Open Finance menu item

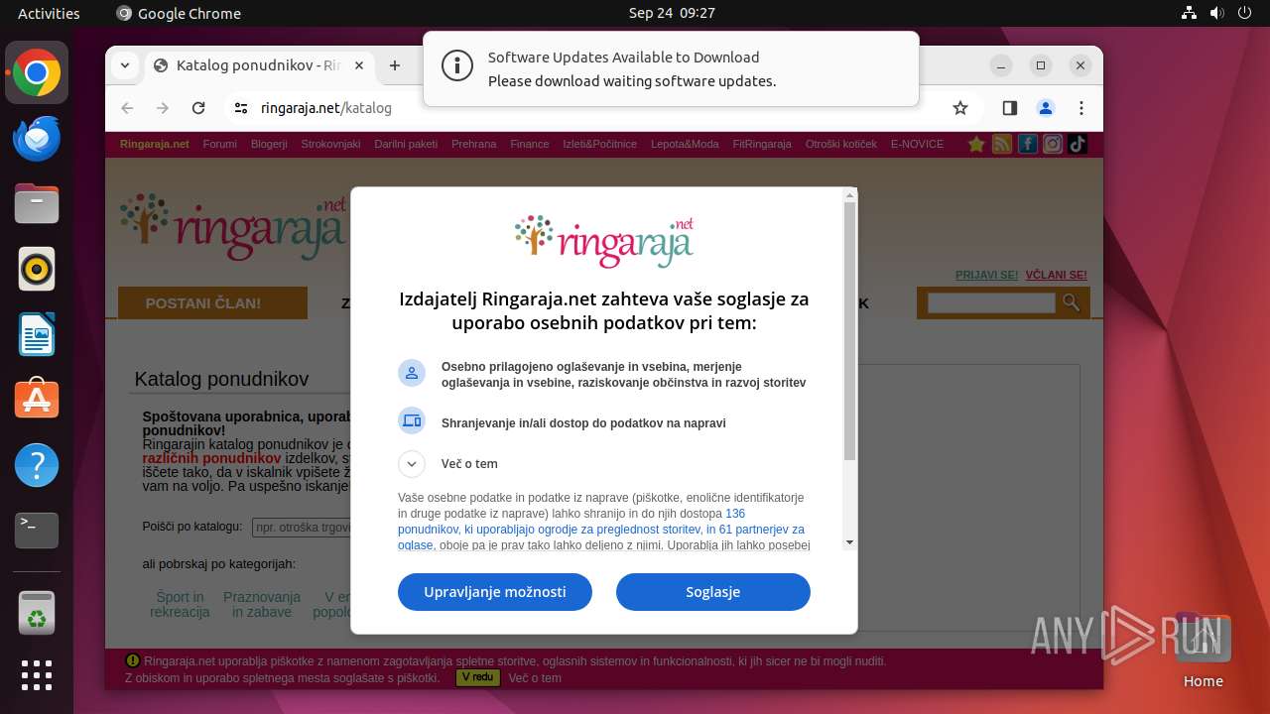coord(530,144)
